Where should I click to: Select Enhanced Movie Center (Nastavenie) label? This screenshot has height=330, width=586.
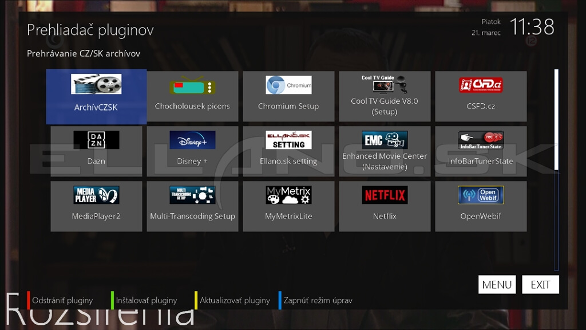click(385, 161)
